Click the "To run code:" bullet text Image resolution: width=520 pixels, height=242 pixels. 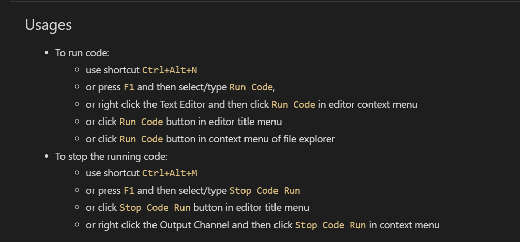(82, 53)
